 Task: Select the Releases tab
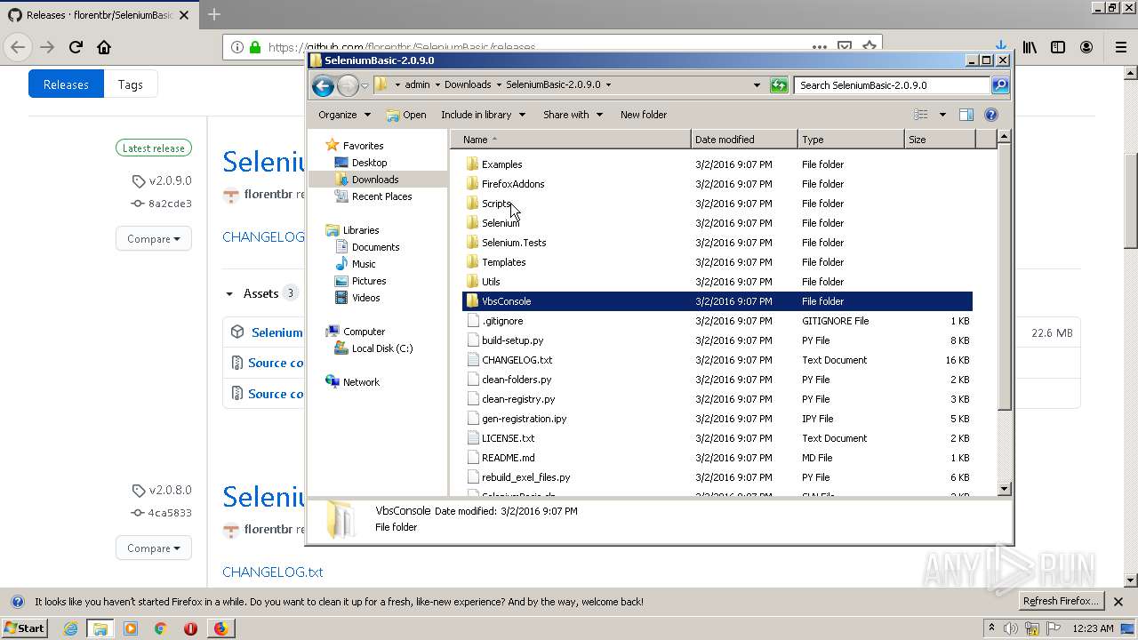pyautogui.click(x=66, y=84)
